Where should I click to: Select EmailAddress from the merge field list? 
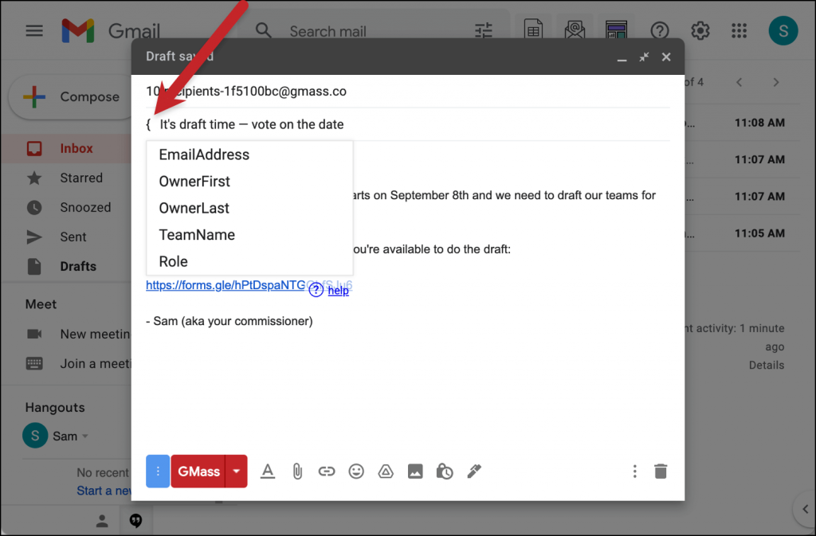point(203,155)
